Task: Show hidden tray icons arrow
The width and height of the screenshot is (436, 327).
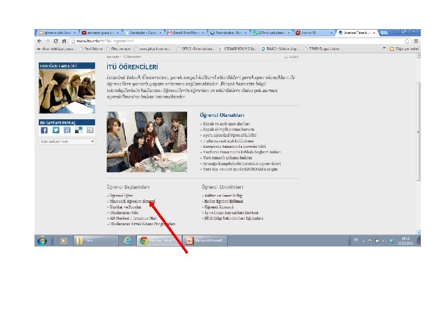Action: (363, 241)
